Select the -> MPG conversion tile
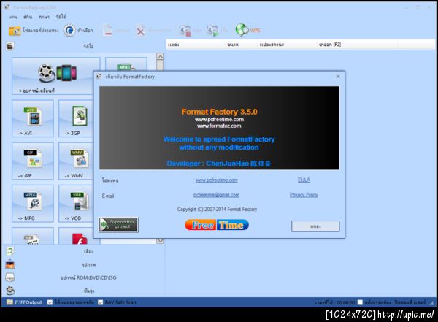This screenshot has height=322, width=438. coord(33,204)
